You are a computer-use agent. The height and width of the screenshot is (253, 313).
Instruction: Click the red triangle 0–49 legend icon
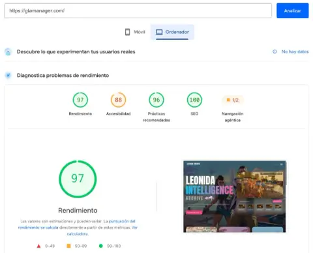click(38, 246)
